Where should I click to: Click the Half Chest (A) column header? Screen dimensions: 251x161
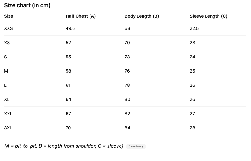coord(80,16)
